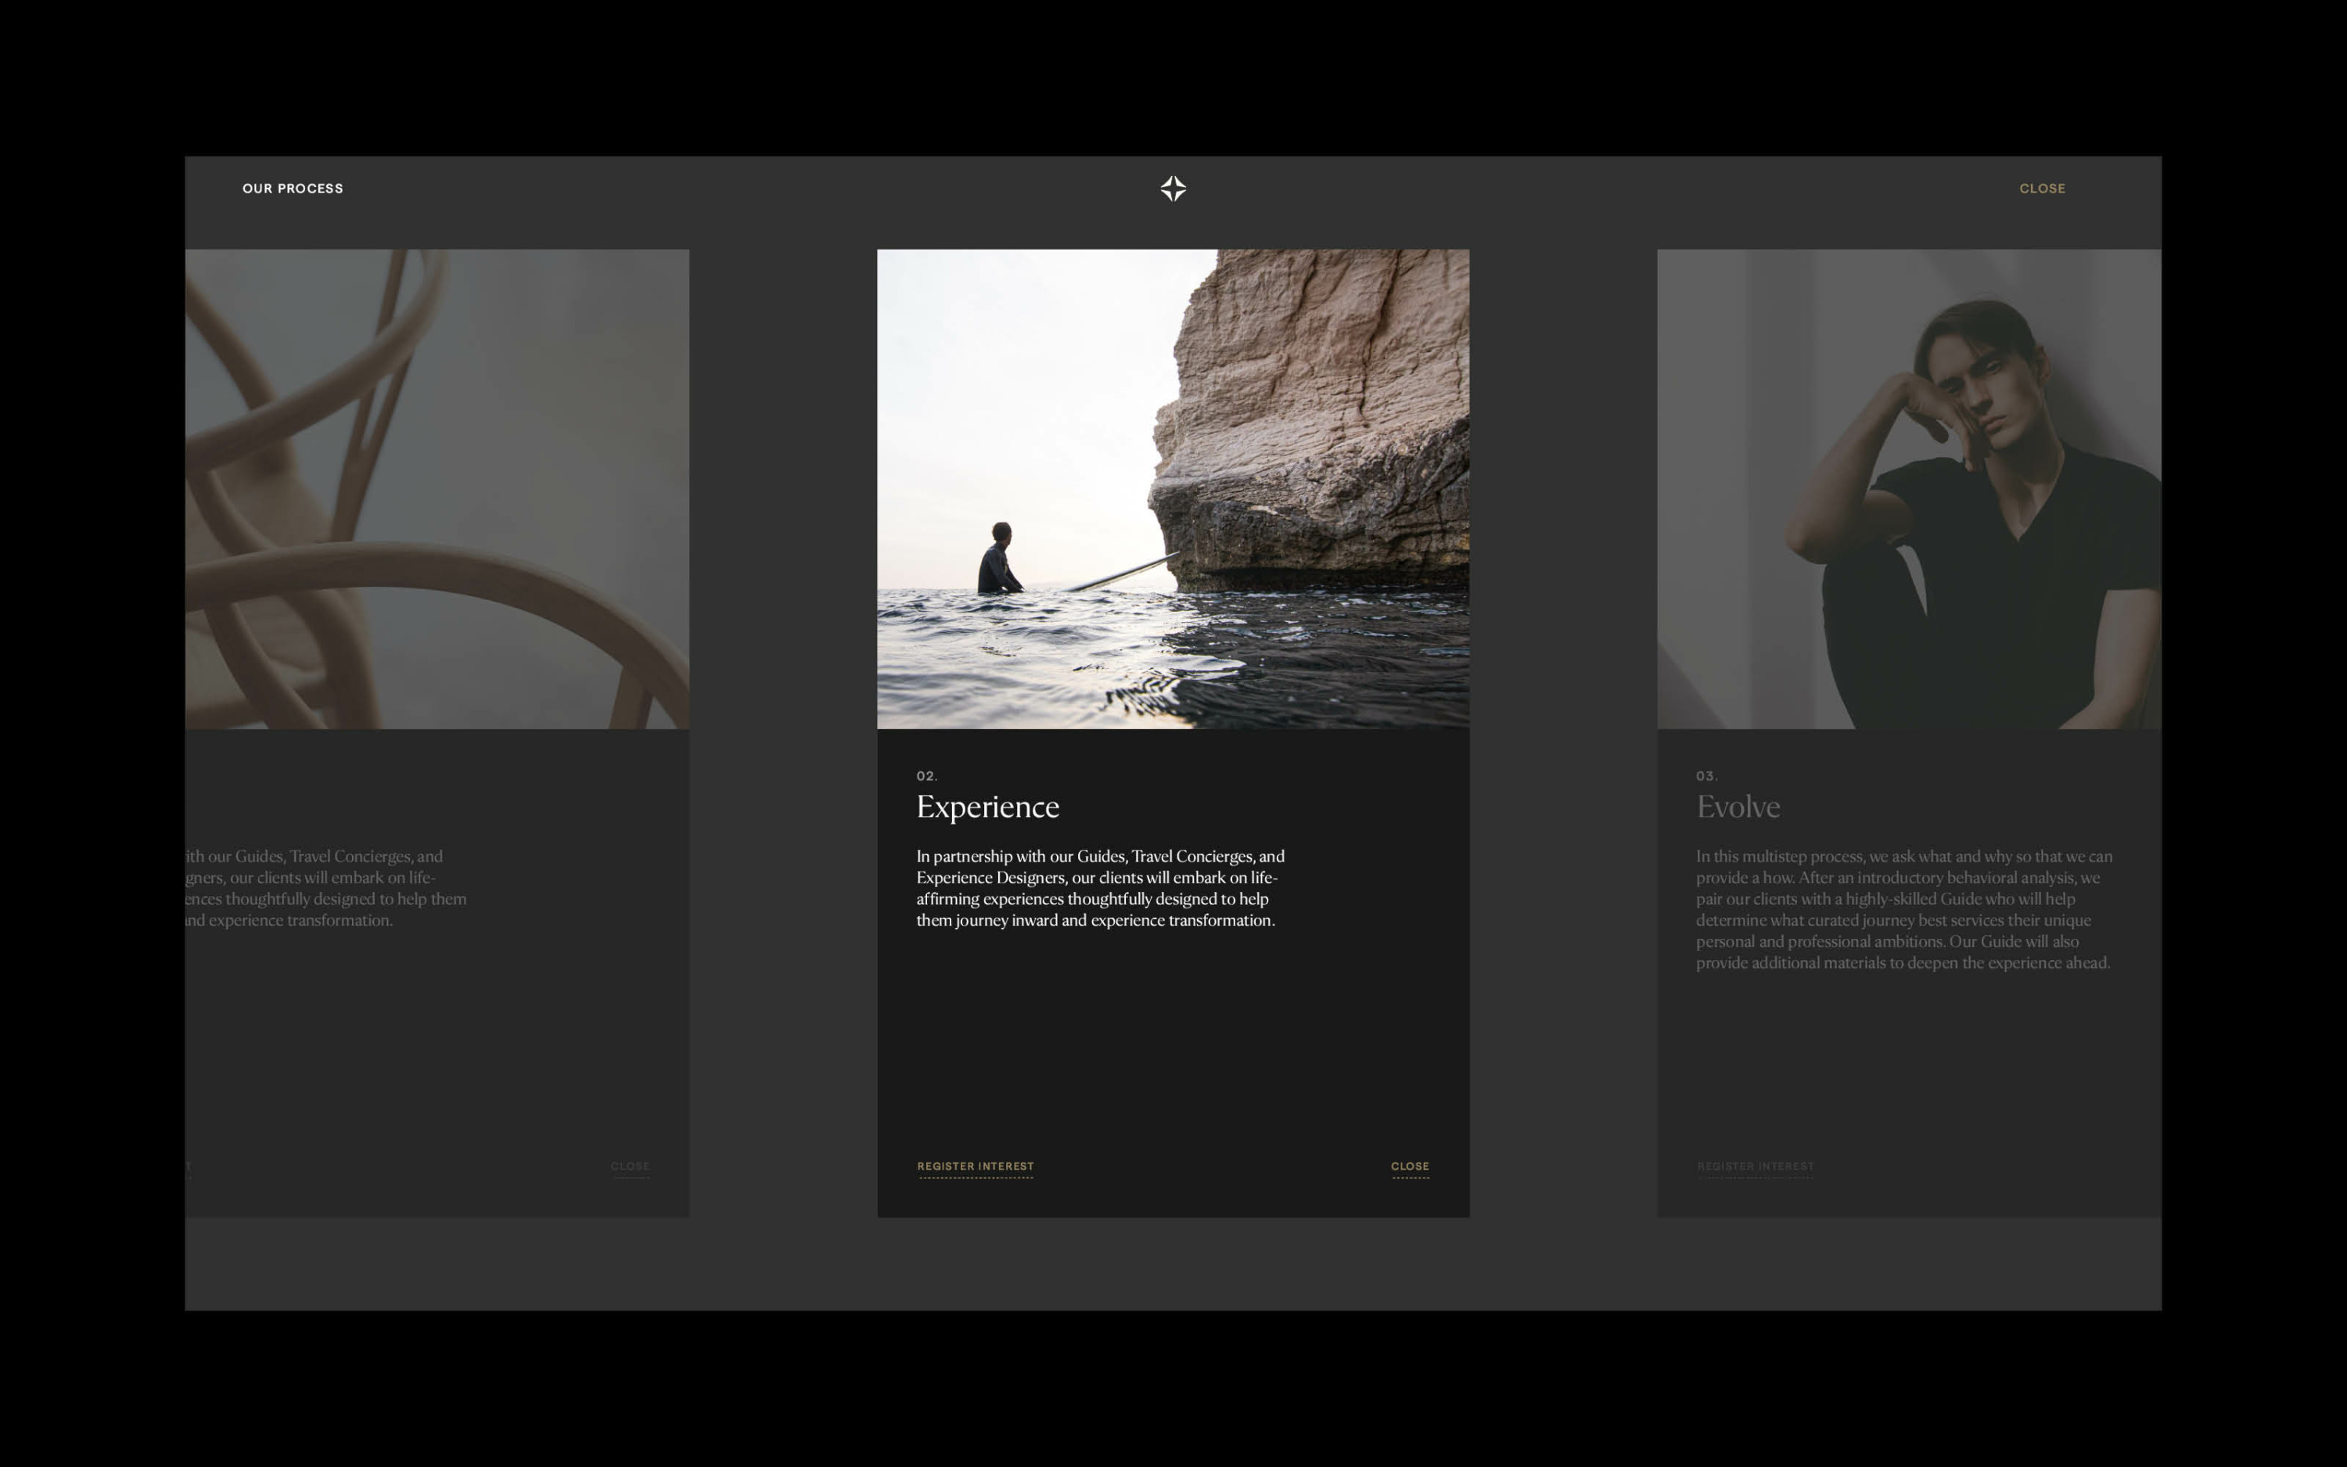
Task: Click the four-point star logo icon
Action: 1173,189
